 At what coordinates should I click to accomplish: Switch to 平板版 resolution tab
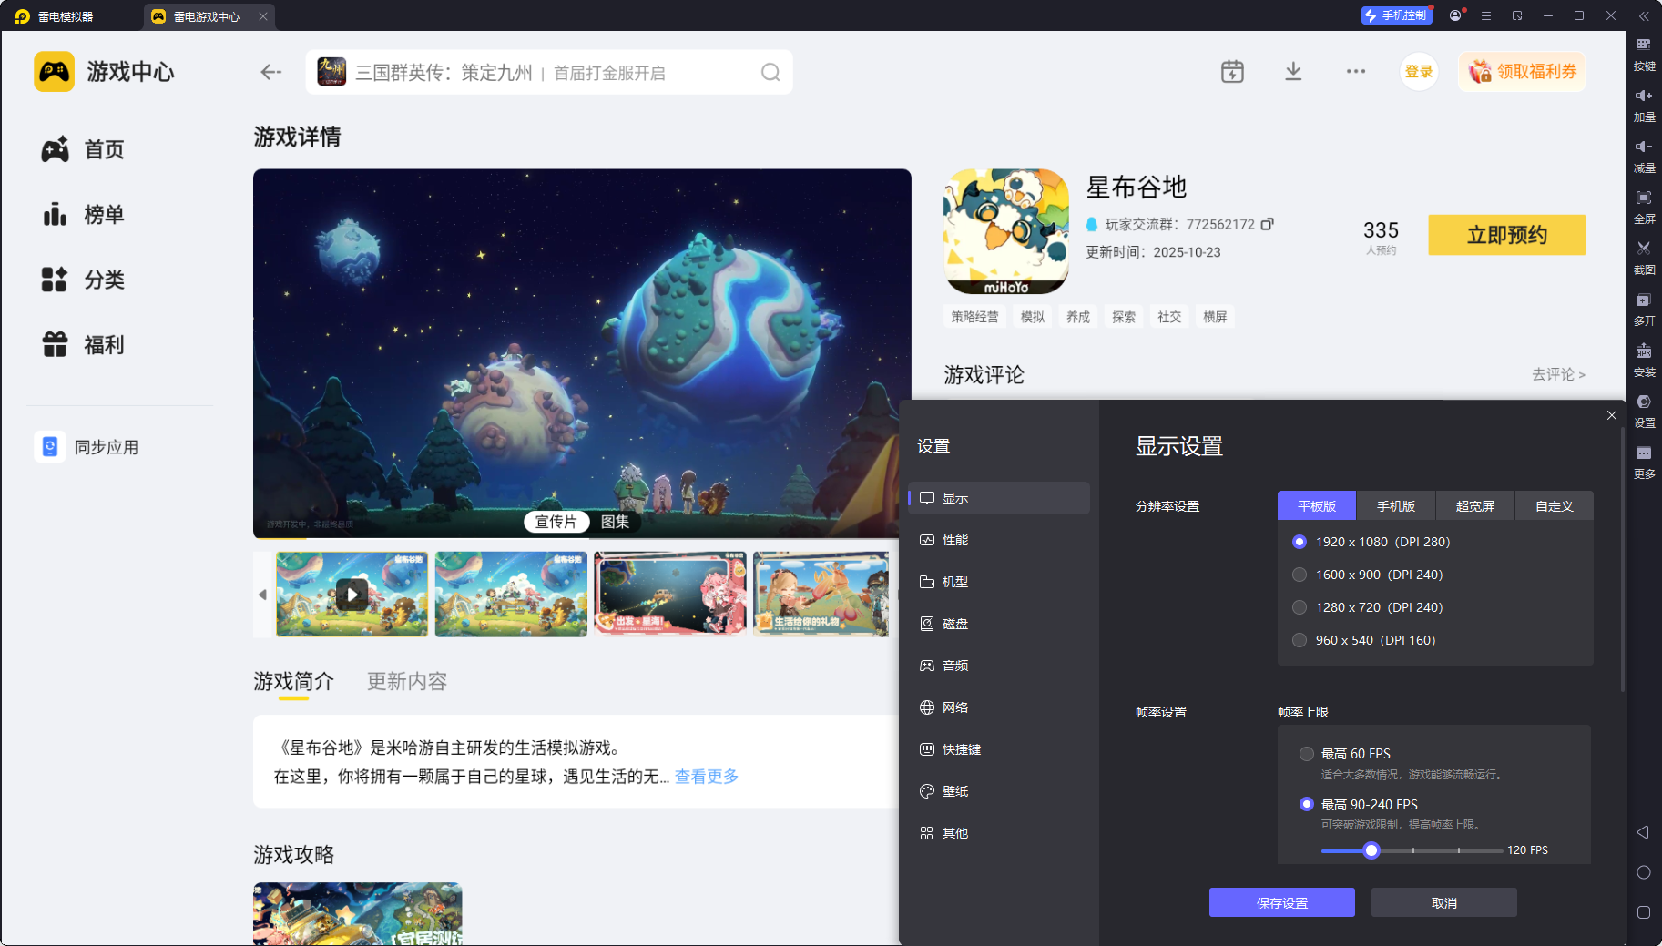tap(1317, 506)
